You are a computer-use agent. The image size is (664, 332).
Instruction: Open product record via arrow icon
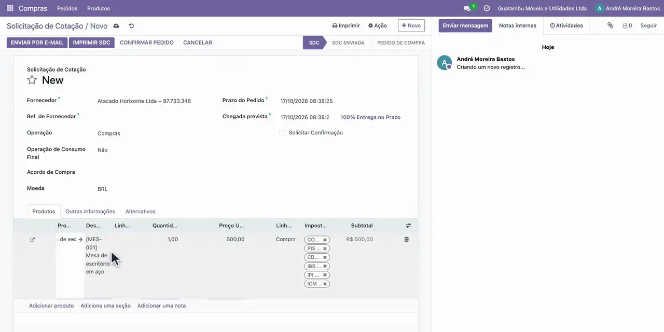pyautogui.click(x=80, y=240)
